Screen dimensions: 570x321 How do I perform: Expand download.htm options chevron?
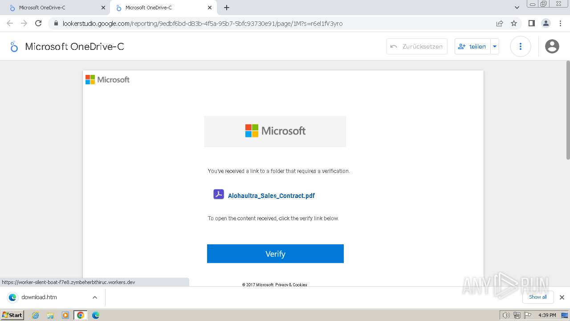coord(95,297)
